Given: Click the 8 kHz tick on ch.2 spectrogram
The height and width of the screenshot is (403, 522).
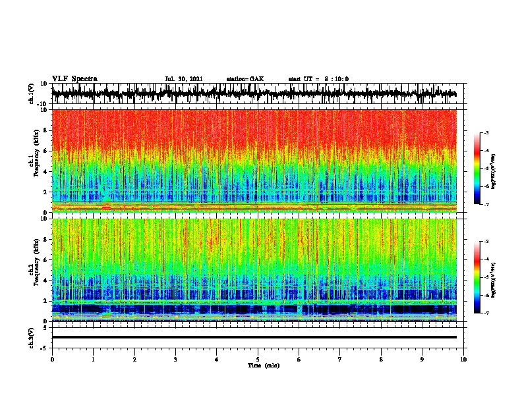Looking at the screenshot, I should click(x=45, y=240).
